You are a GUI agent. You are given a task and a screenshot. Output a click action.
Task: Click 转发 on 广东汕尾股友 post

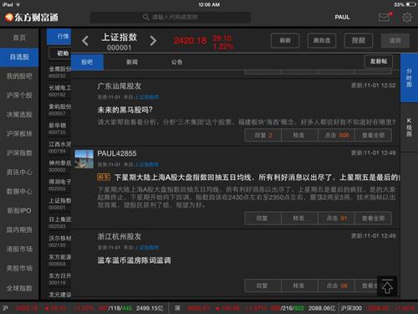pyautogui.click(x=299, y=136)
